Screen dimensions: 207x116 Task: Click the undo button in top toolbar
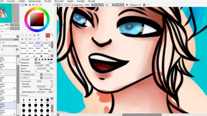pyautogui.click(x=58, y=5)
